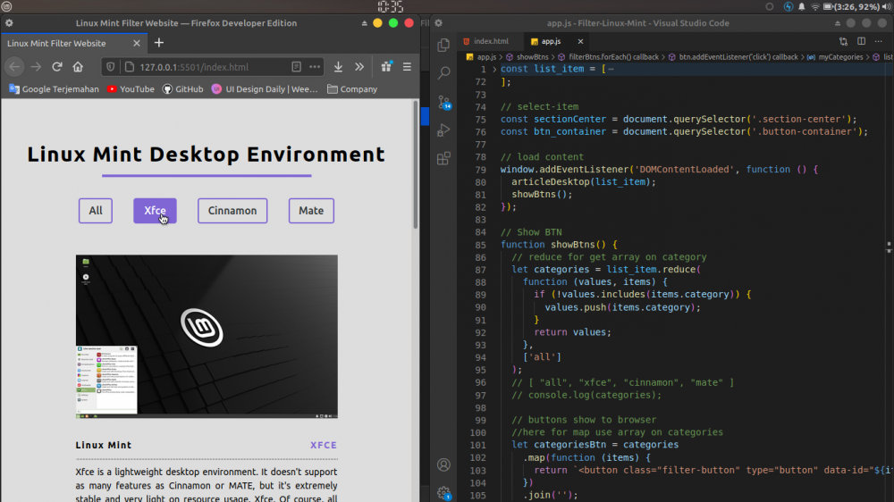Click Open Changes icon in editor toolbar
Screen dimensions: 894x502
[x=843, y=41]
